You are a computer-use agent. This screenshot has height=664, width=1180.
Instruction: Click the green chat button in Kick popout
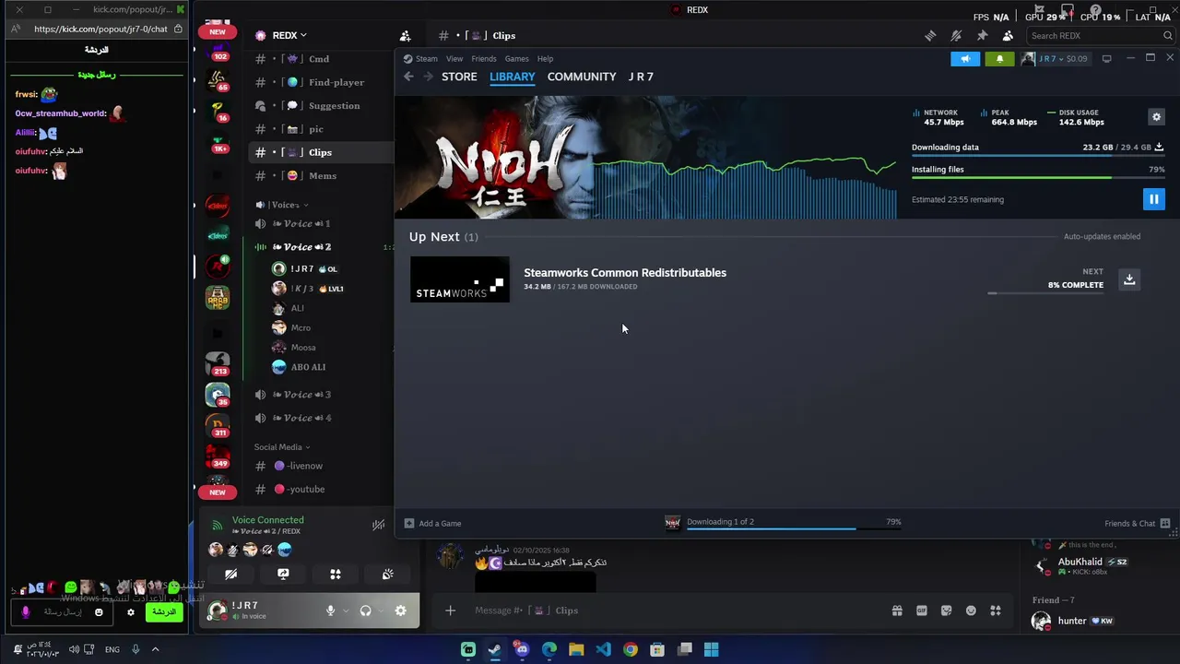(163, 612)
